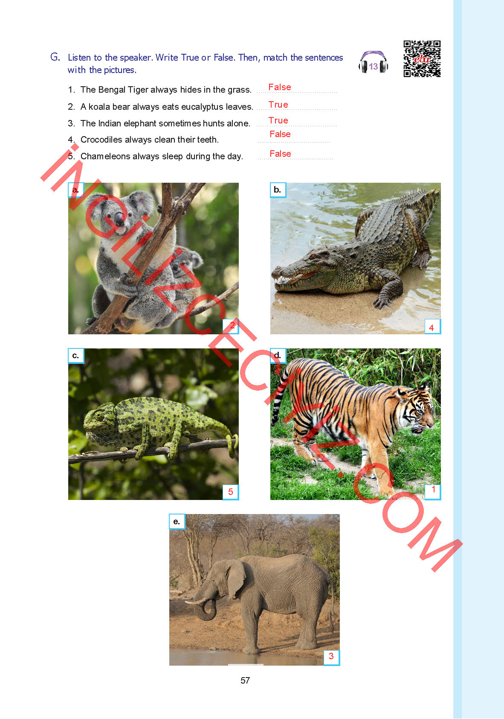Open the elephant photo thumbnail
This screenshot has height=719, width=504.
[x=255, y=590]
